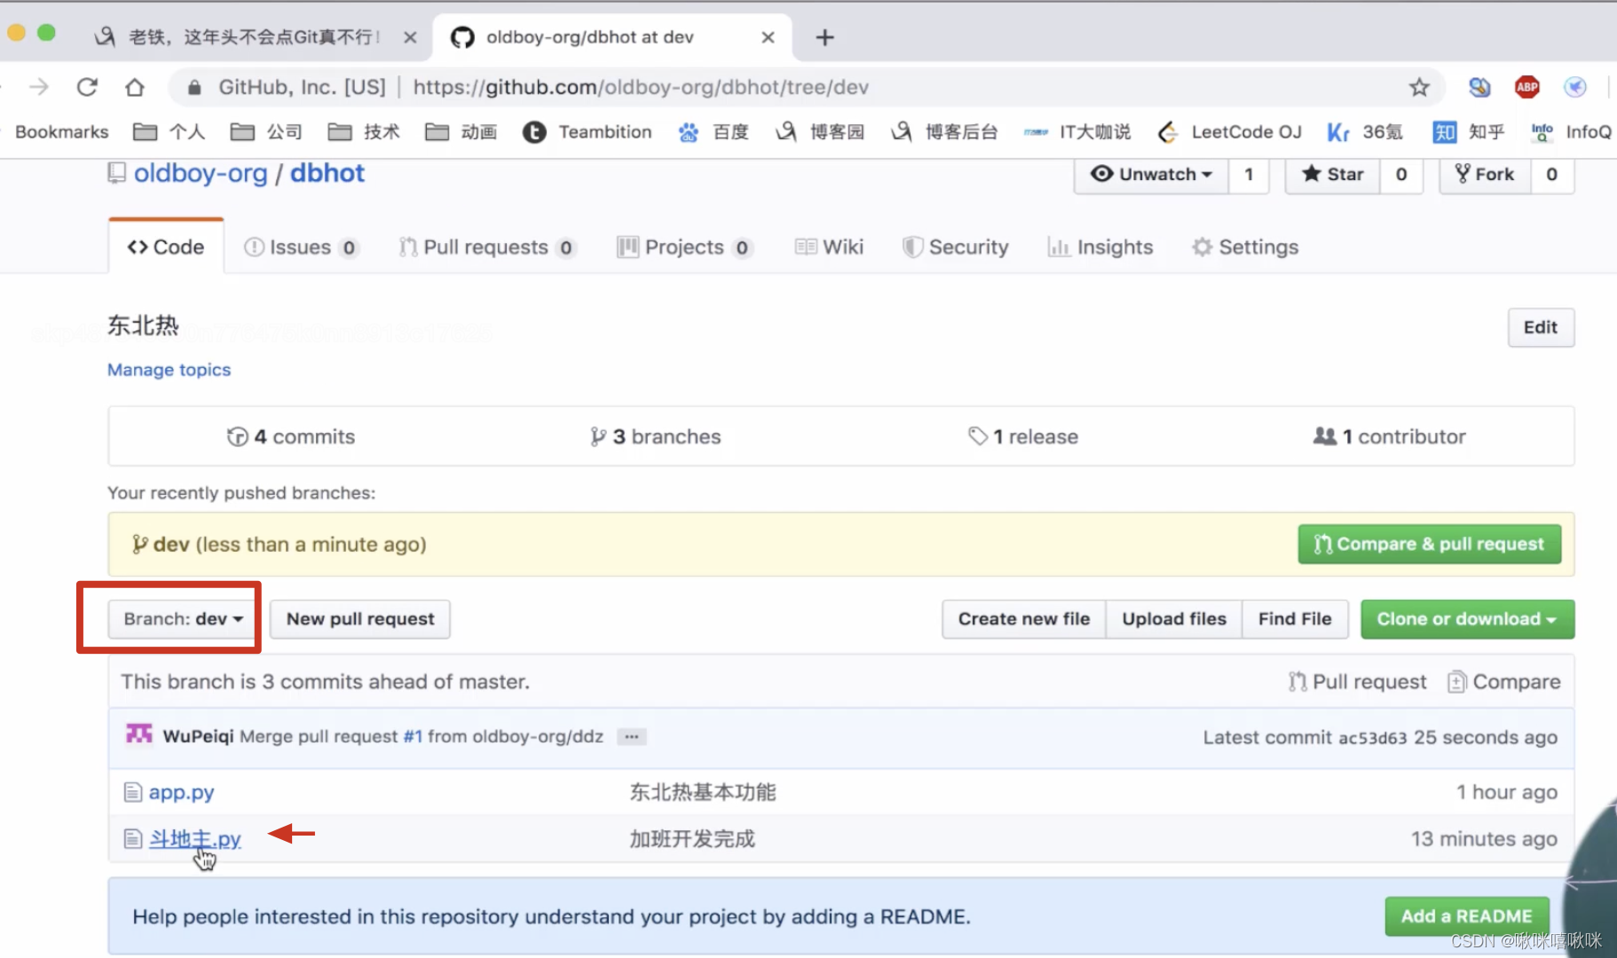Click Upload files button
Viewport: 1617px width, 958px height.
pyautogui.click(x=1174, y=618)
